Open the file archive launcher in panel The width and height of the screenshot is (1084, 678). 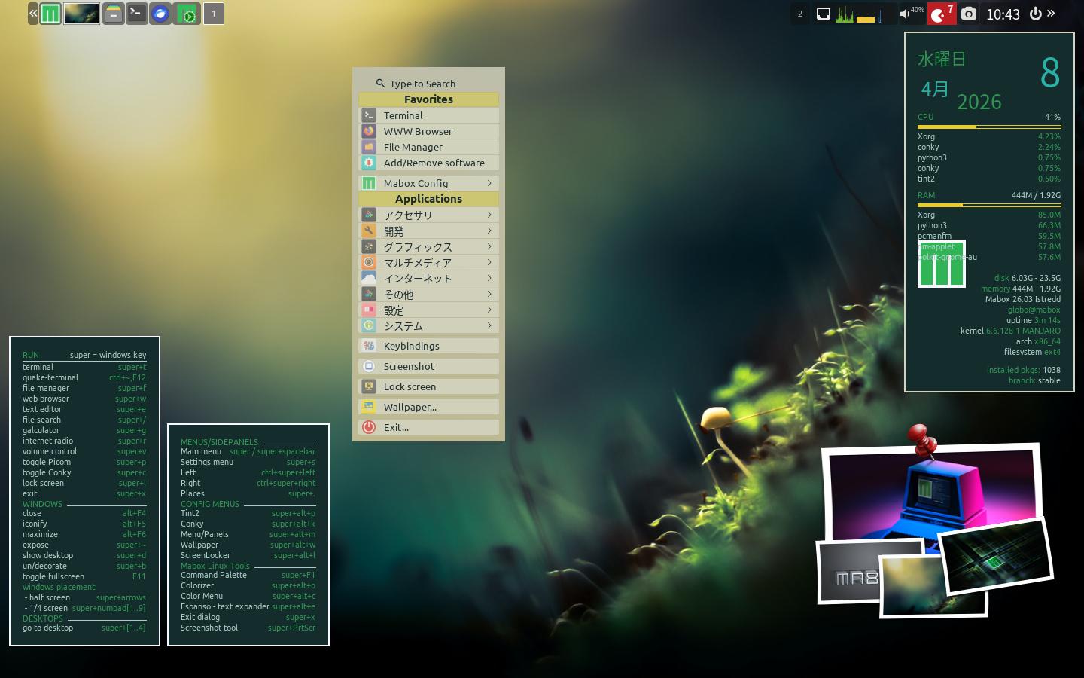(x=113, y=14)
